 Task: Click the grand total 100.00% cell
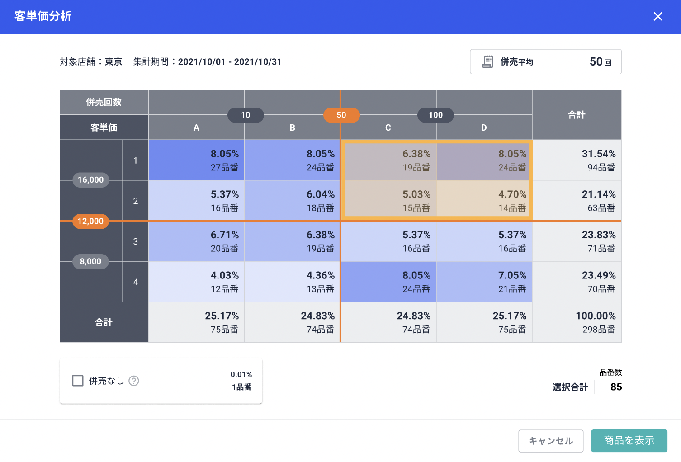click(577, 322)
